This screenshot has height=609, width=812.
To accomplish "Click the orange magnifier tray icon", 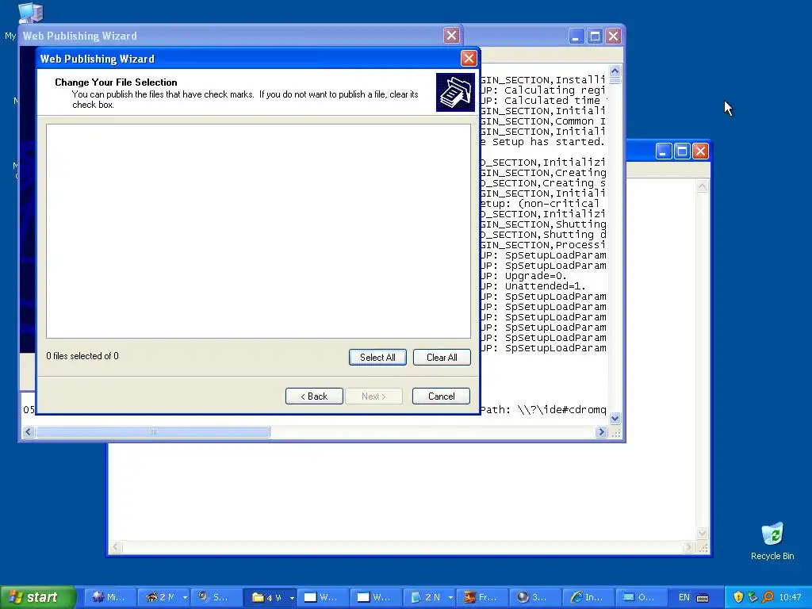I will [x=768, y=598].
